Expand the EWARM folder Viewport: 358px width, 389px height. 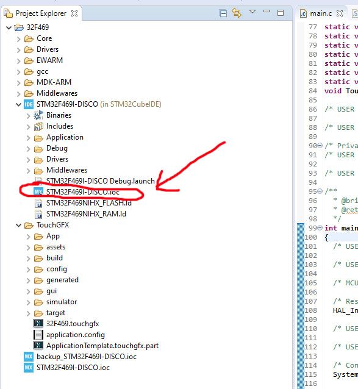point(18,61)
